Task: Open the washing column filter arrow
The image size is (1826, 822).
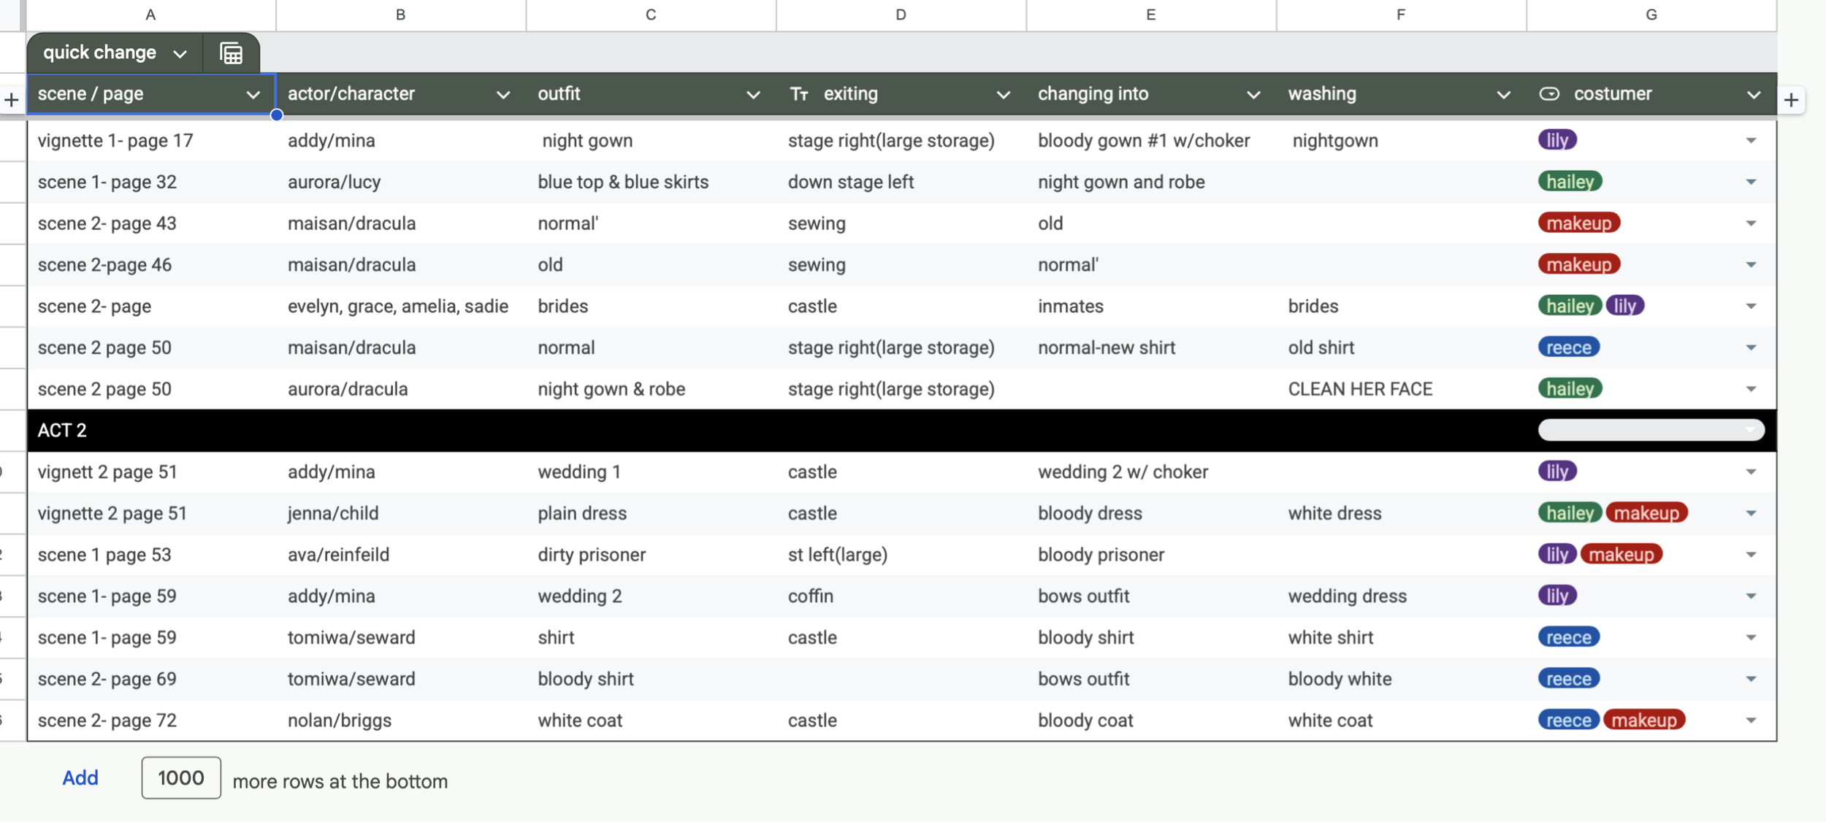Action: coord(1503,95)
